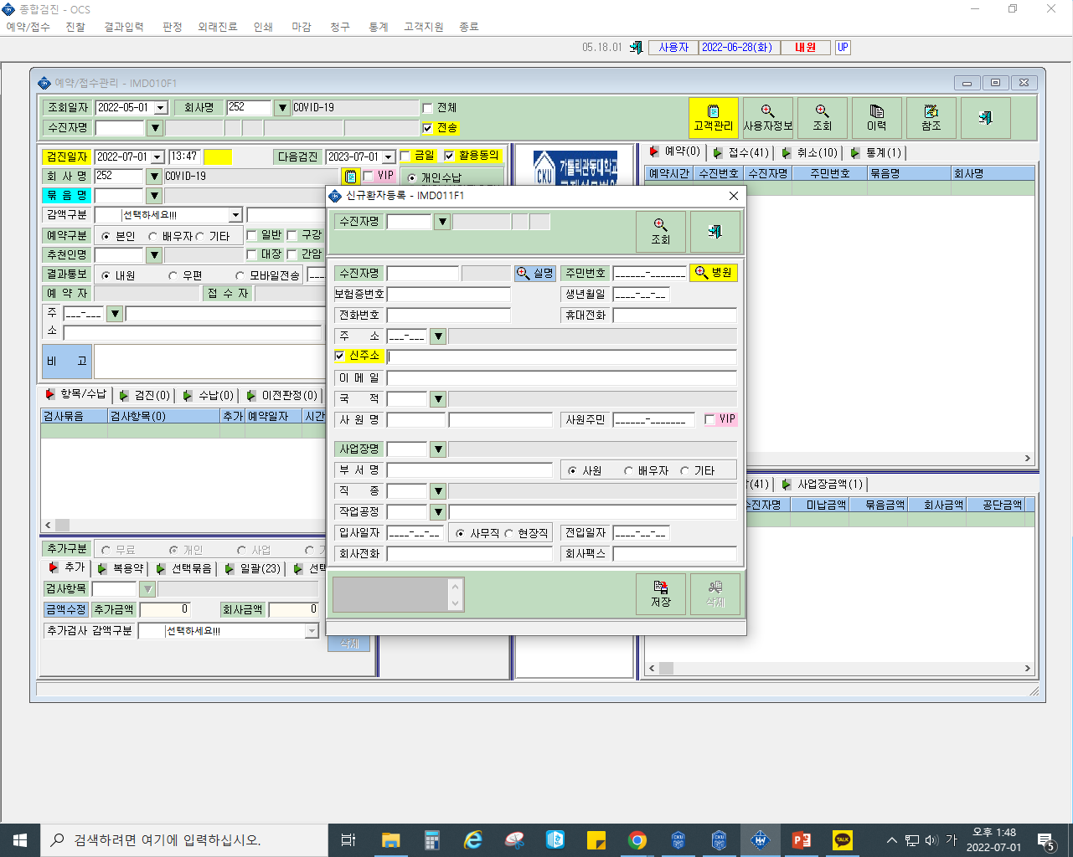Image resolution: width=1073 pixels, height=857 pixels.
Task: Open 참조 reference toolbar icon
Action: tap(931, 118)
